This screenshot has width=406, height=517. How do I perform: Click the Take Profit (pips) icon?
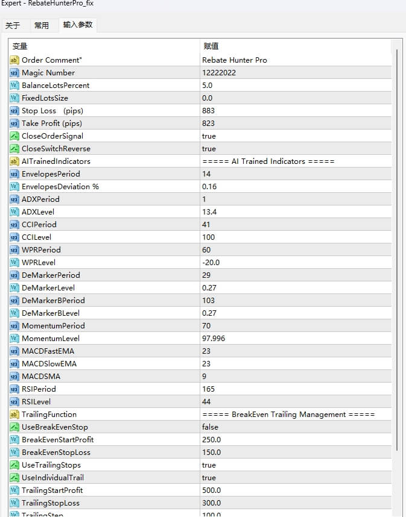pyautogui.click(x=14, y=124)
